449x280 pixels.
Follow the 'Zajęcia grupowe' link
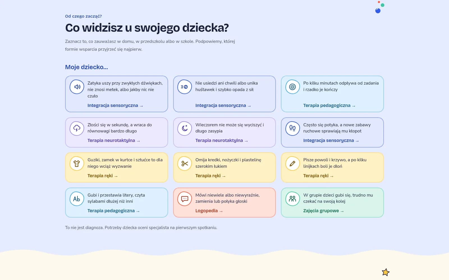pyautogui.click(x=323, y=211)
